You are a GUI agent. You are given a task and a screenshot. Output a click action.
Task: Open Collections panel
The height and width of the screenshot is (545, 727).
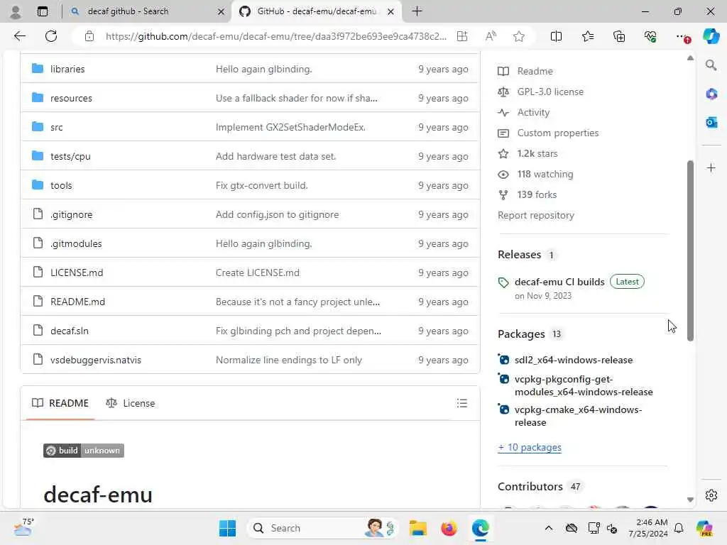pyautogui.click(x=619, y=36)
